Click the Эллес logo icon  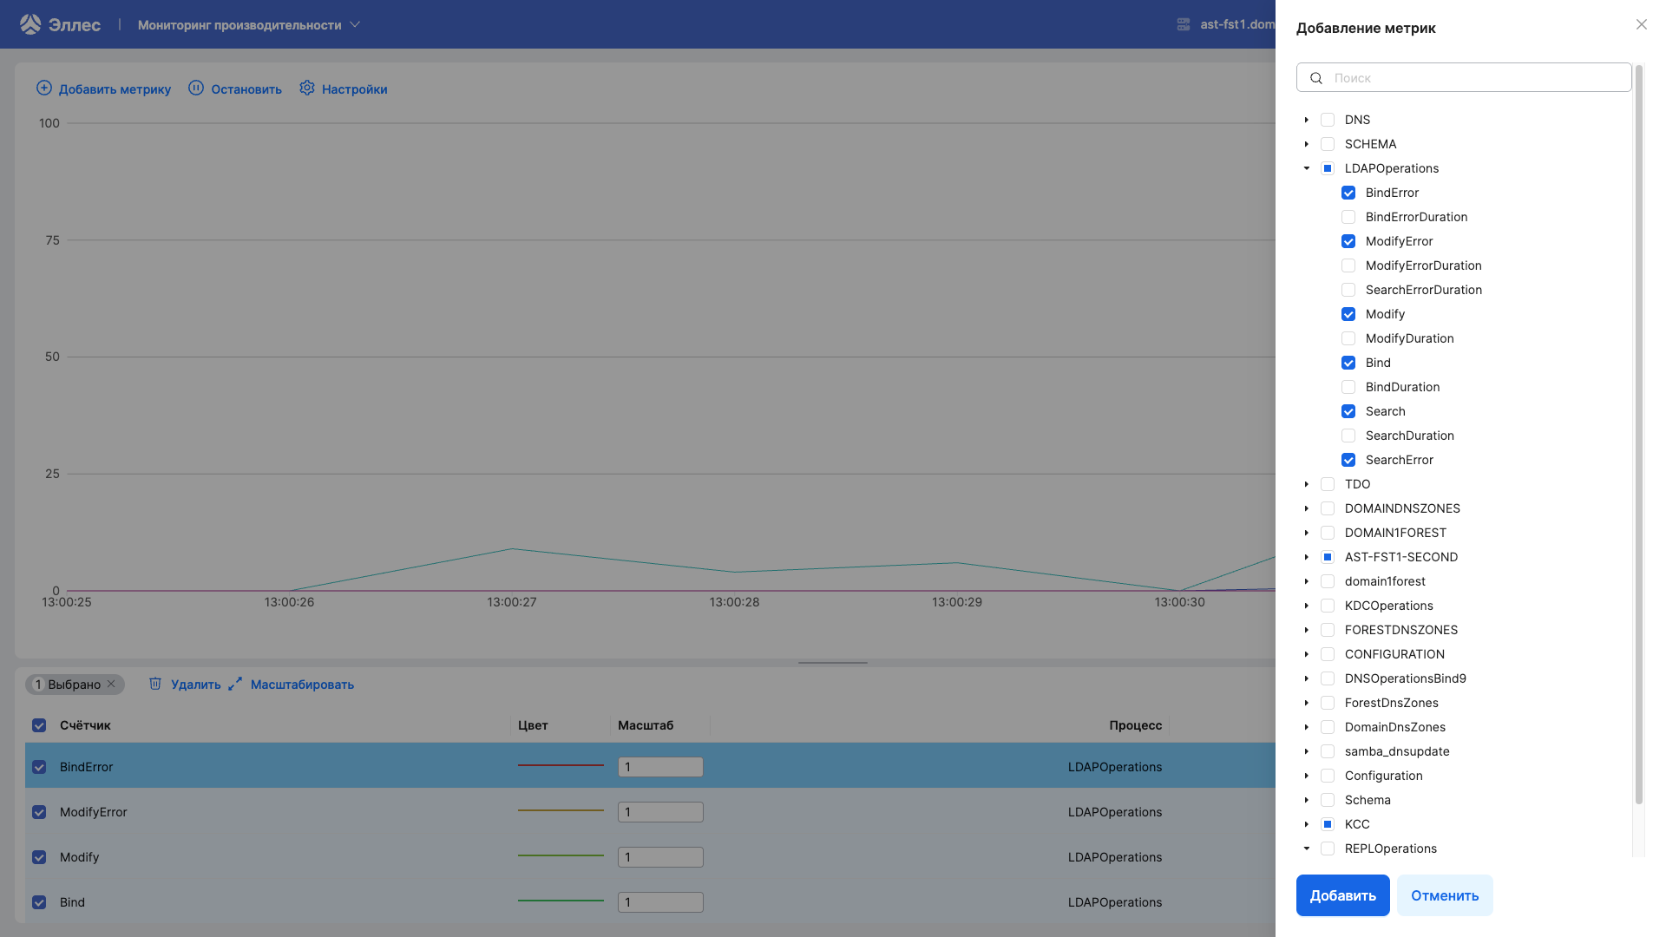point(31,23)
